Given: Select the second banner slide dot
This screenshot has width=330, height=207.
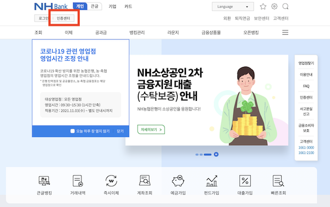Looking at the screenshot, I should click(201, 155).
